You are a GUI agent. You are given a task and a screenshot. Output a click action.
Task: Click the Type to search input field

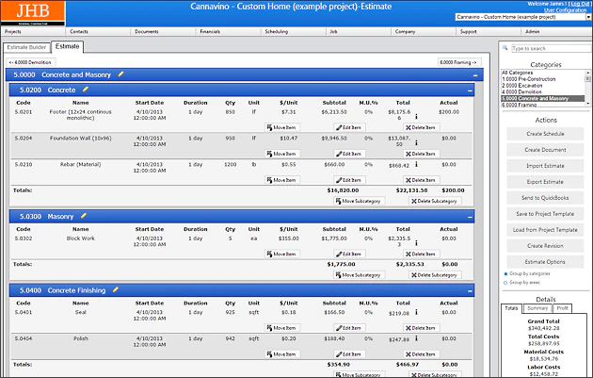(551, 48)
